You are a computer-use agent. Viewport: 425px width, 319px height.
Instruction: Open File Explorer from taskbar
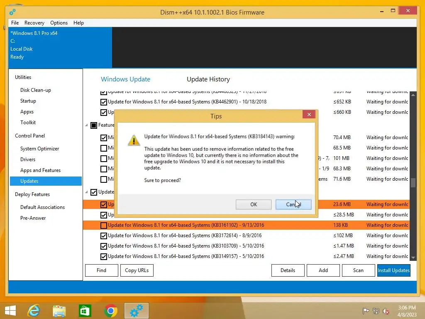(x=59, y=311)
